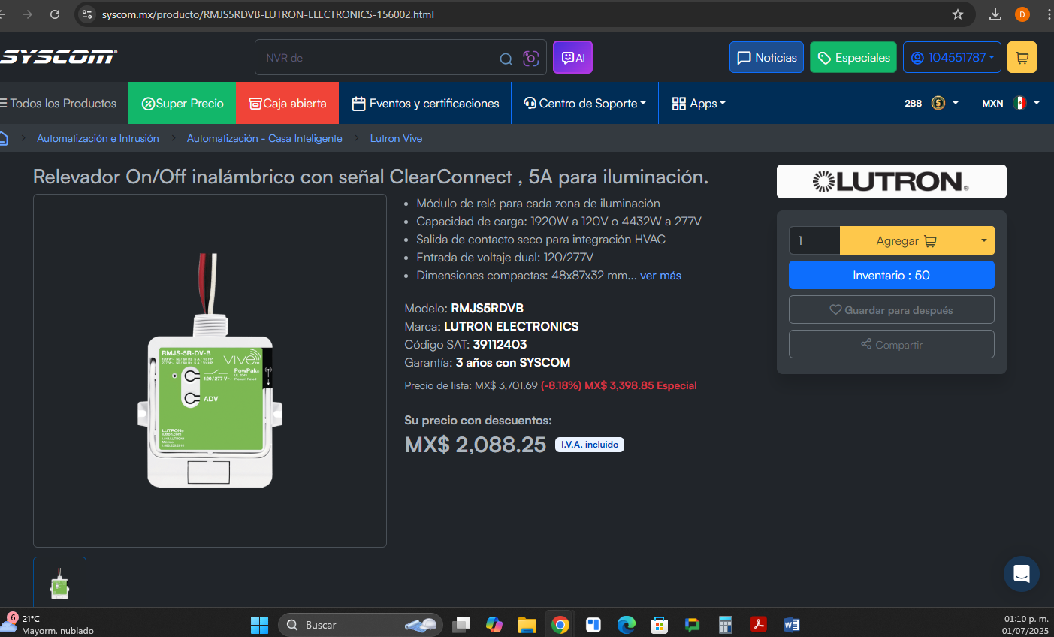This screenshot has height=637, width=1054.
Task: Open Microsoft Edge from taskbar
Action: (626, 625)
